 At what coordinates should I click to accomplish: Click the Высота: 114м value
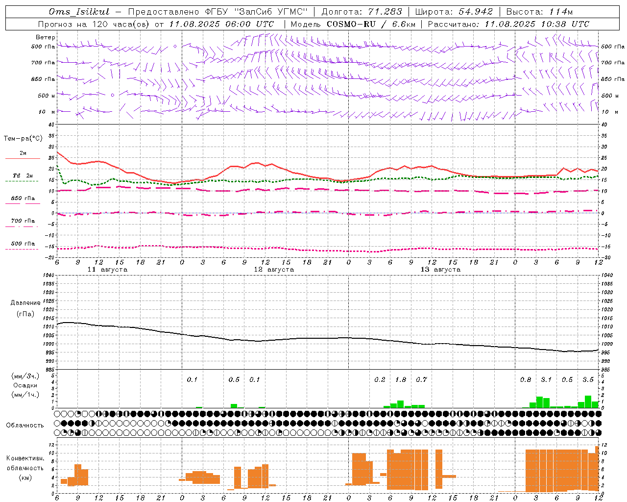coord(539,12)
